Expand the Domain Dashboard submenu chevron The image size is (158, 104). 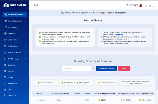[25, 21]
